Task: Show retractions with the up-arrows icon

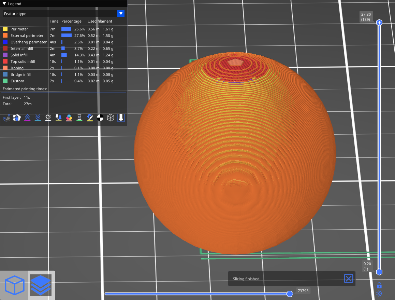Action: tap(27, 118)
